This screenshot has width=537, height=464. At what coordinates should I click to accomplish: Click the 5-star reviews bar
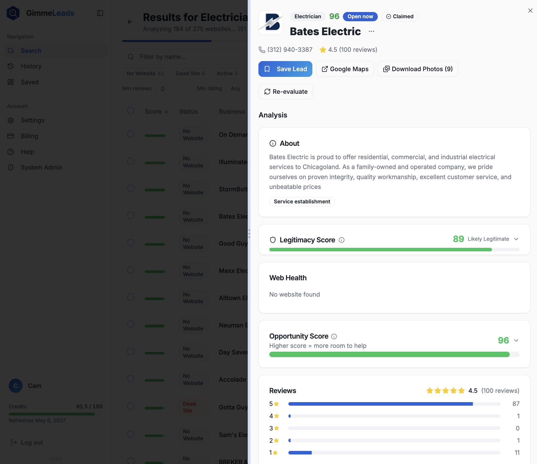pos(394,404)
